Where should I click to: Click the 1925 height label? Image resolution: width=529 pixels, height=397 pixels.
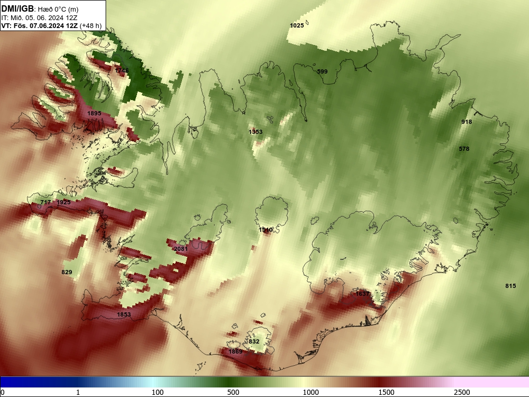coord(64,202)
